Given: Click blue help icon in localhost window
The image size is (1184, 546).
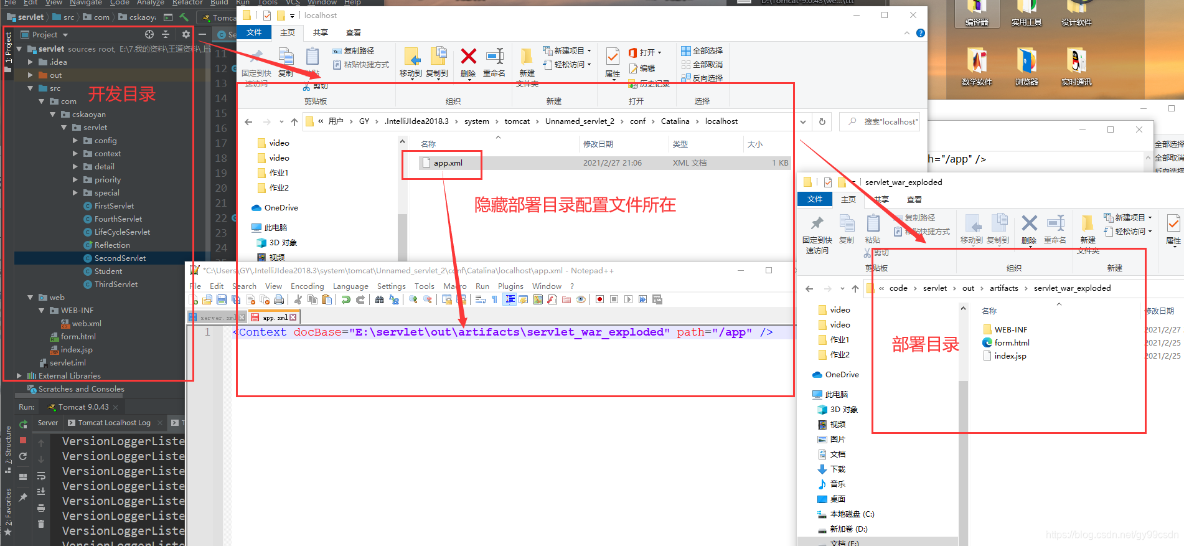Looking at the screenshot, I should coord(921,33).
